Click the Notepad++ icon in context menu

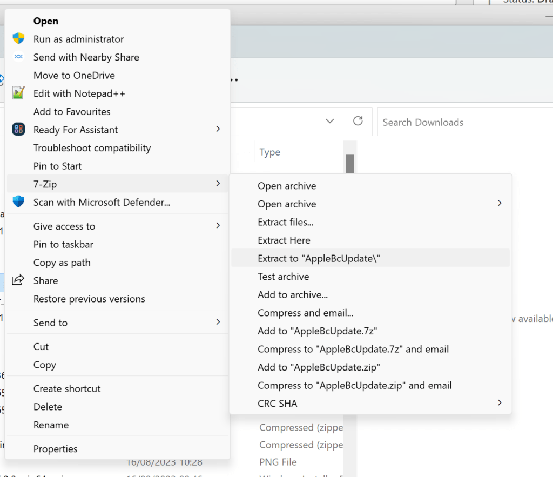tap(18, 93)
